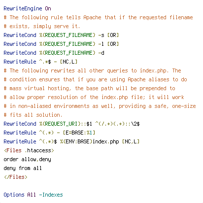The image size is (203, 203).
Task: Click the deny from all line
Action: pos(23,168)
